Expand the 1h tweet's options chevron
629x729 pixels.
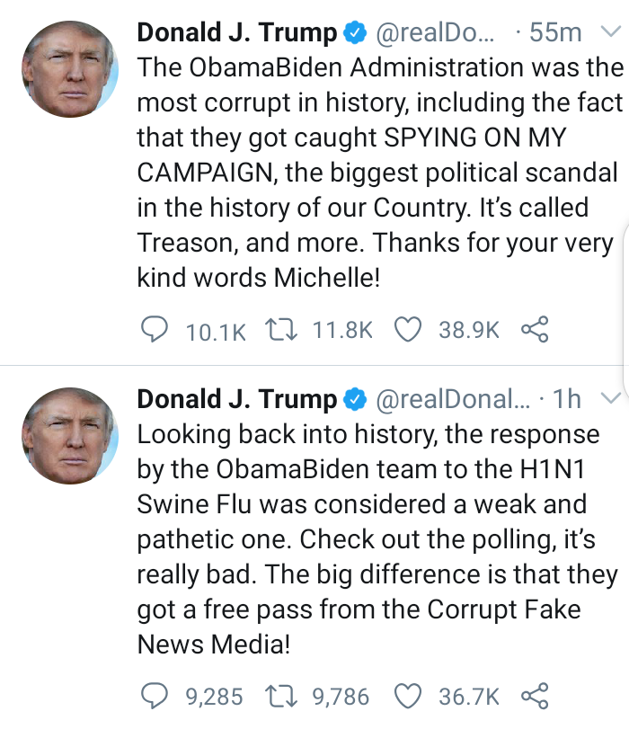click(611, 399)
